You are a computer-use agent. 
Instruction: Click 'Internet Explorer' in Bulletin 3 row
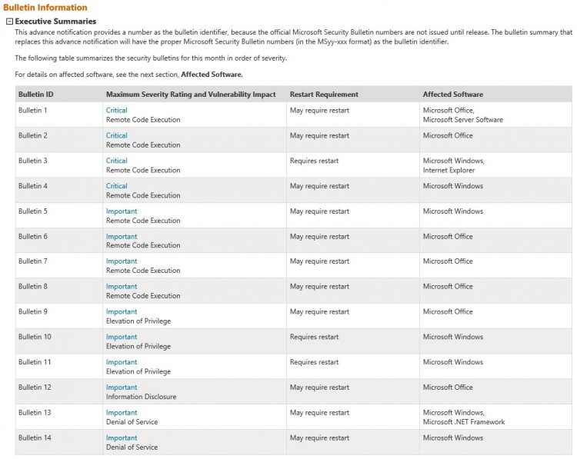point(449,170)
